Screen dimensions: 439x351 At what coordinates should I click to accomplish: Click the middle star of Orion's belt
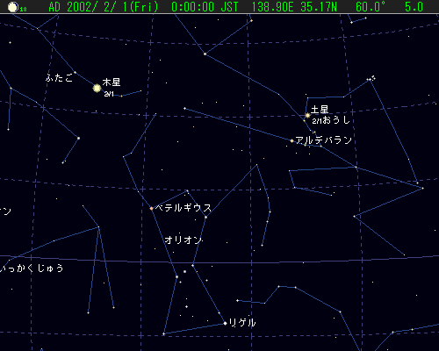(x=184, y=272)
